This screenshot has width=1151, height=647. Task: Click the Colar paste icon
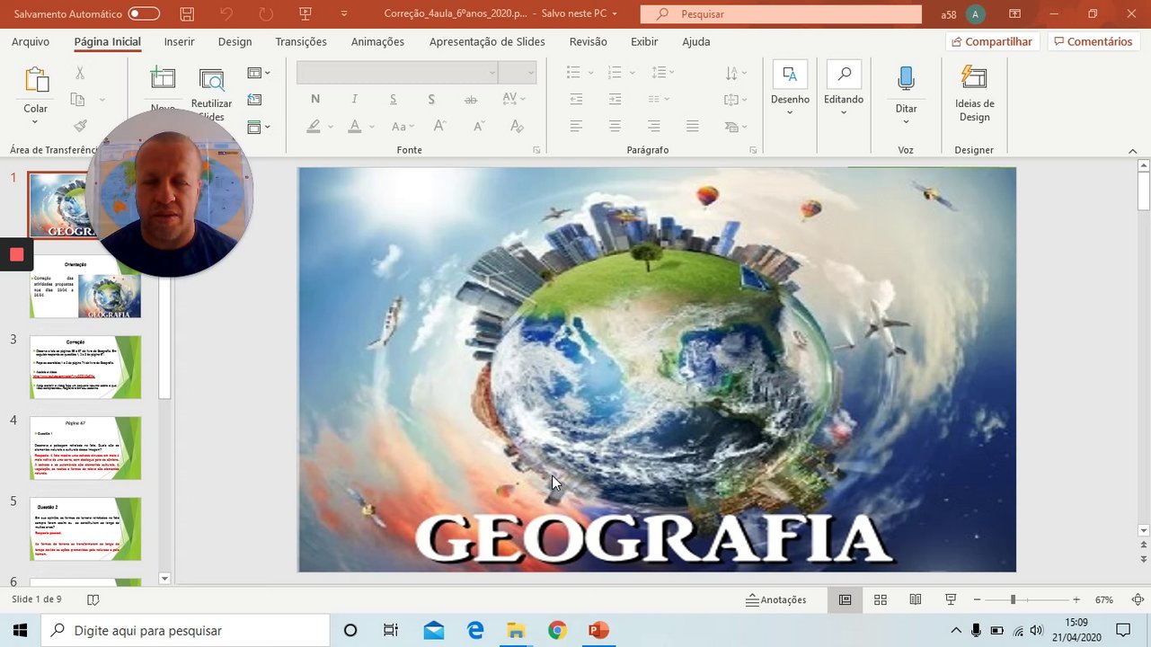36,80
